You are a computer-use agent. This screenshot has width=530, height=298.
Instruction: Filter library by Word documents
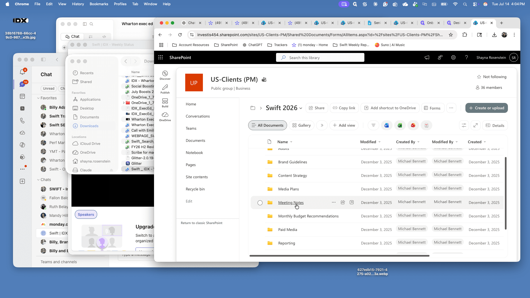click(x=386, y=125)
